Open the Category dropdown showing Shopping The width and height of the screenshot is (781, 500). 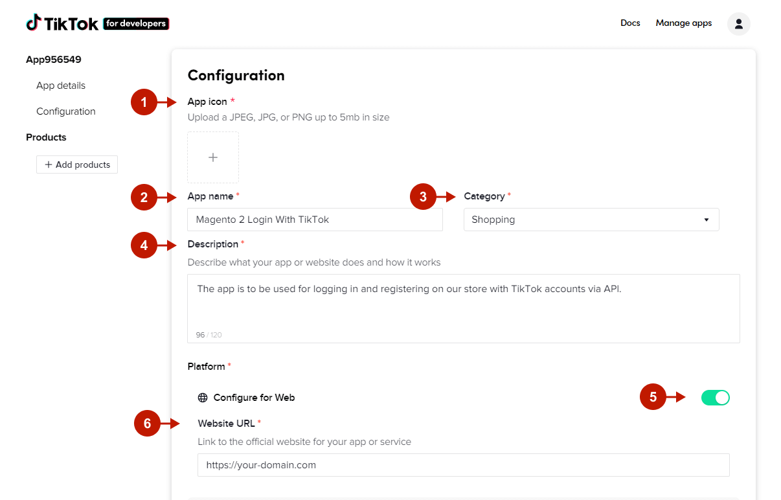click(x=591, y=220)
